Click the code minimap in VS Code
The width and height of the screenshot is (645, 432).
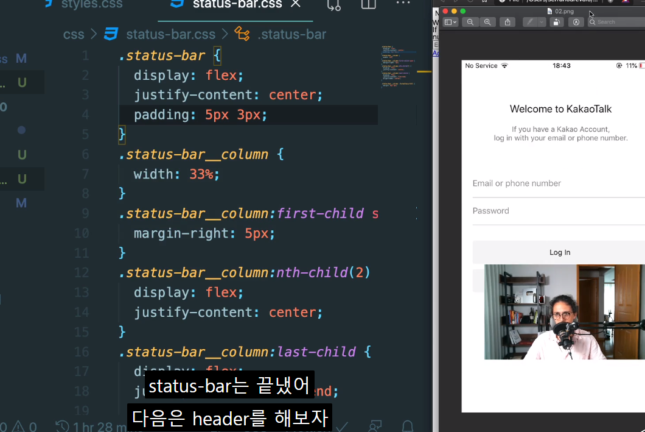[399, 66]
